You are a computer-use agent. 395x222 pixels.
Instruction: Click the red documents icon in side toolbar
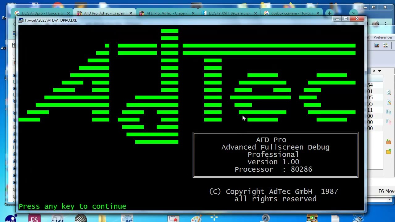389,122
